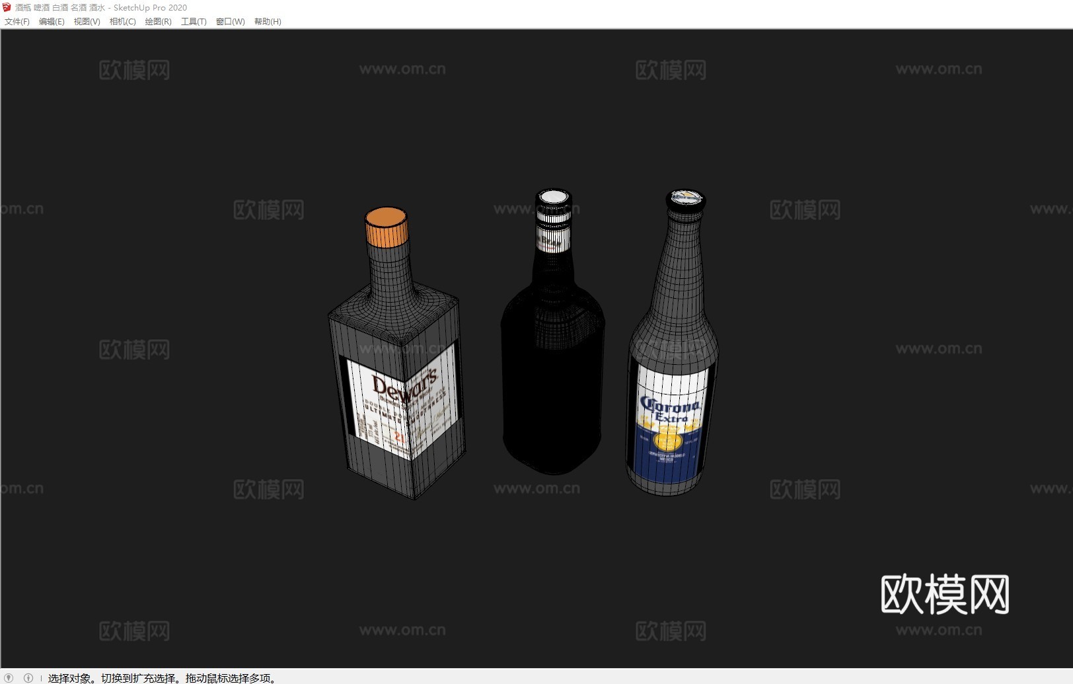Open the 帮助(H) menu
This screenshot has width=1073, height=684.
point(268,22)
